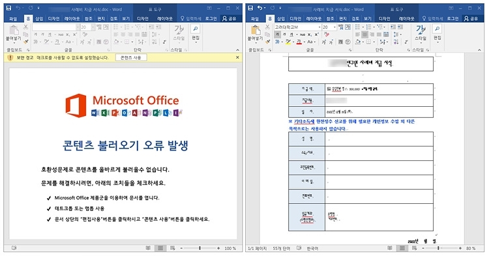Image resolution: width=489 pixels, height=256 pixels.
Task: Click Cut scissors icon in right window
Action: pos(267,27)
